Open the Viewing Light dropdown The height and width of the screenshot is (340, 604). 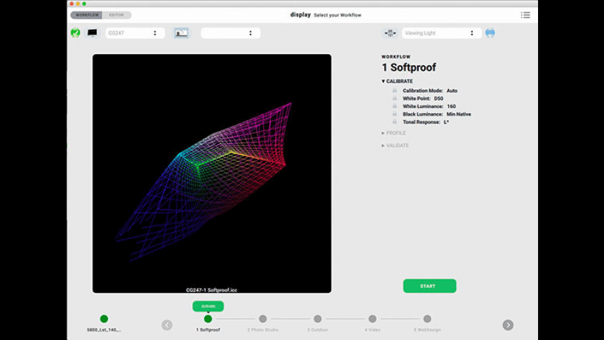click(x=442, y=33)
